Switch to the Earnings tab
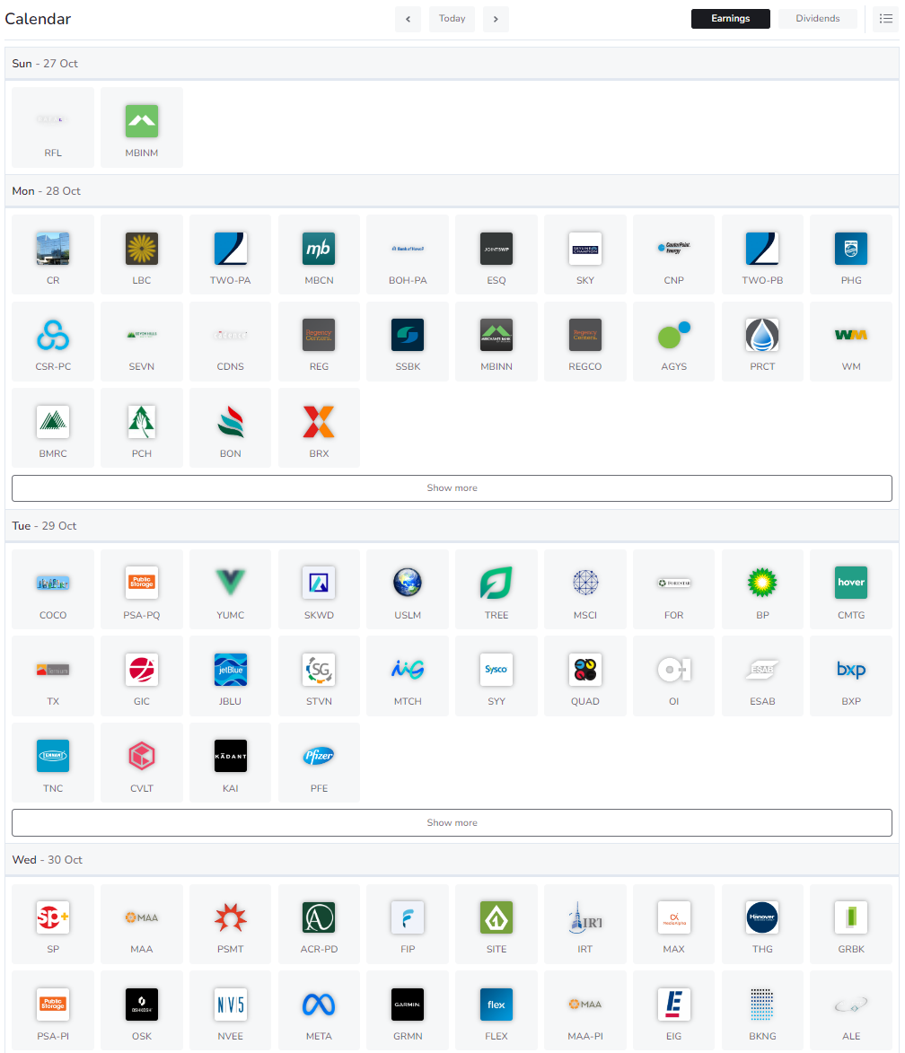Image resolution: width=905 pixels, height=1053 pixels. 730,19
